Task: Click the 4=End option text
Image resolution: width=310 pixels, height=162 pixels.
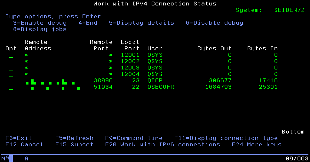Action: [88, 23]
